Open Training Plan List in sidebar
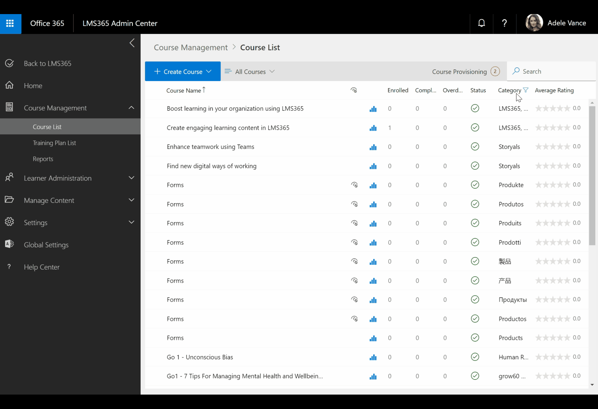 [x=54, y=143]
